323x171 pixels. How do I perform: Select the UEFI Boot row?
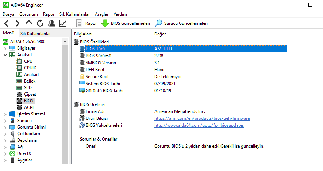click(183, 70)
